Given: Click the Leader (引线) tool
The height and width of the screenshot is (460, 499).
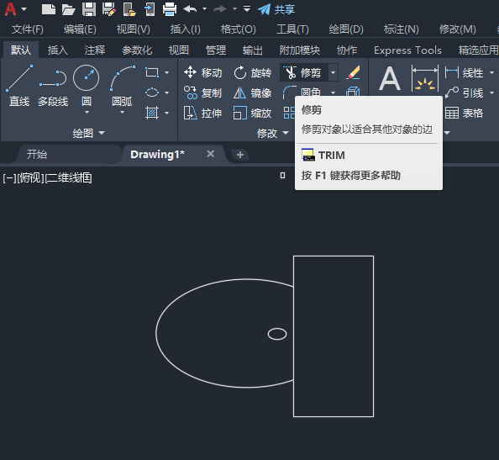Looking at the screenshot, I should pyautogui.click(x=464, y=93).
